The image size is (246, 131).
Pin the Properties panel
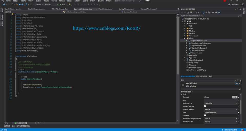(238, 80)
